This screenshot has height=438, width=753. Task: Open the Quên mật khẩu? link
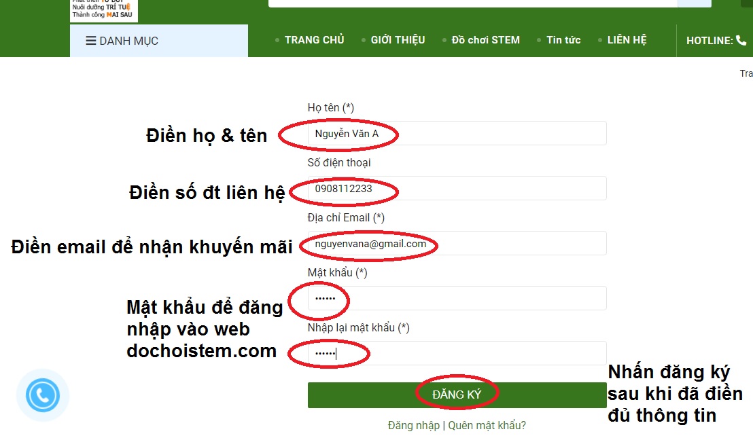click(x=487, y=426)
